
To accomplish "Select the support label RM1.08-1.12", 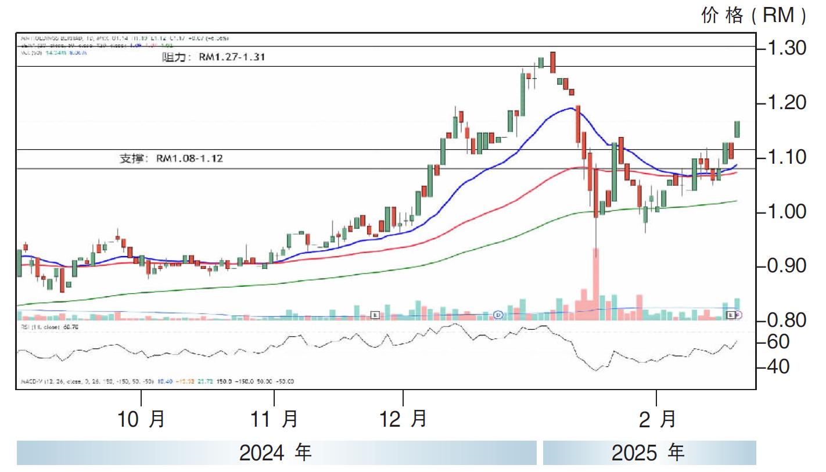I will click(x=171, y=158).
